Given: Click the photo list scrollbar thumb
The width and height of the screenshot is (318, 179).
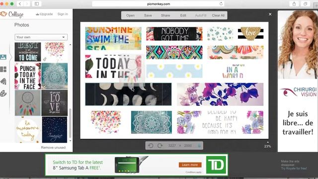Looking at the screenshot, I should point(70,123).
